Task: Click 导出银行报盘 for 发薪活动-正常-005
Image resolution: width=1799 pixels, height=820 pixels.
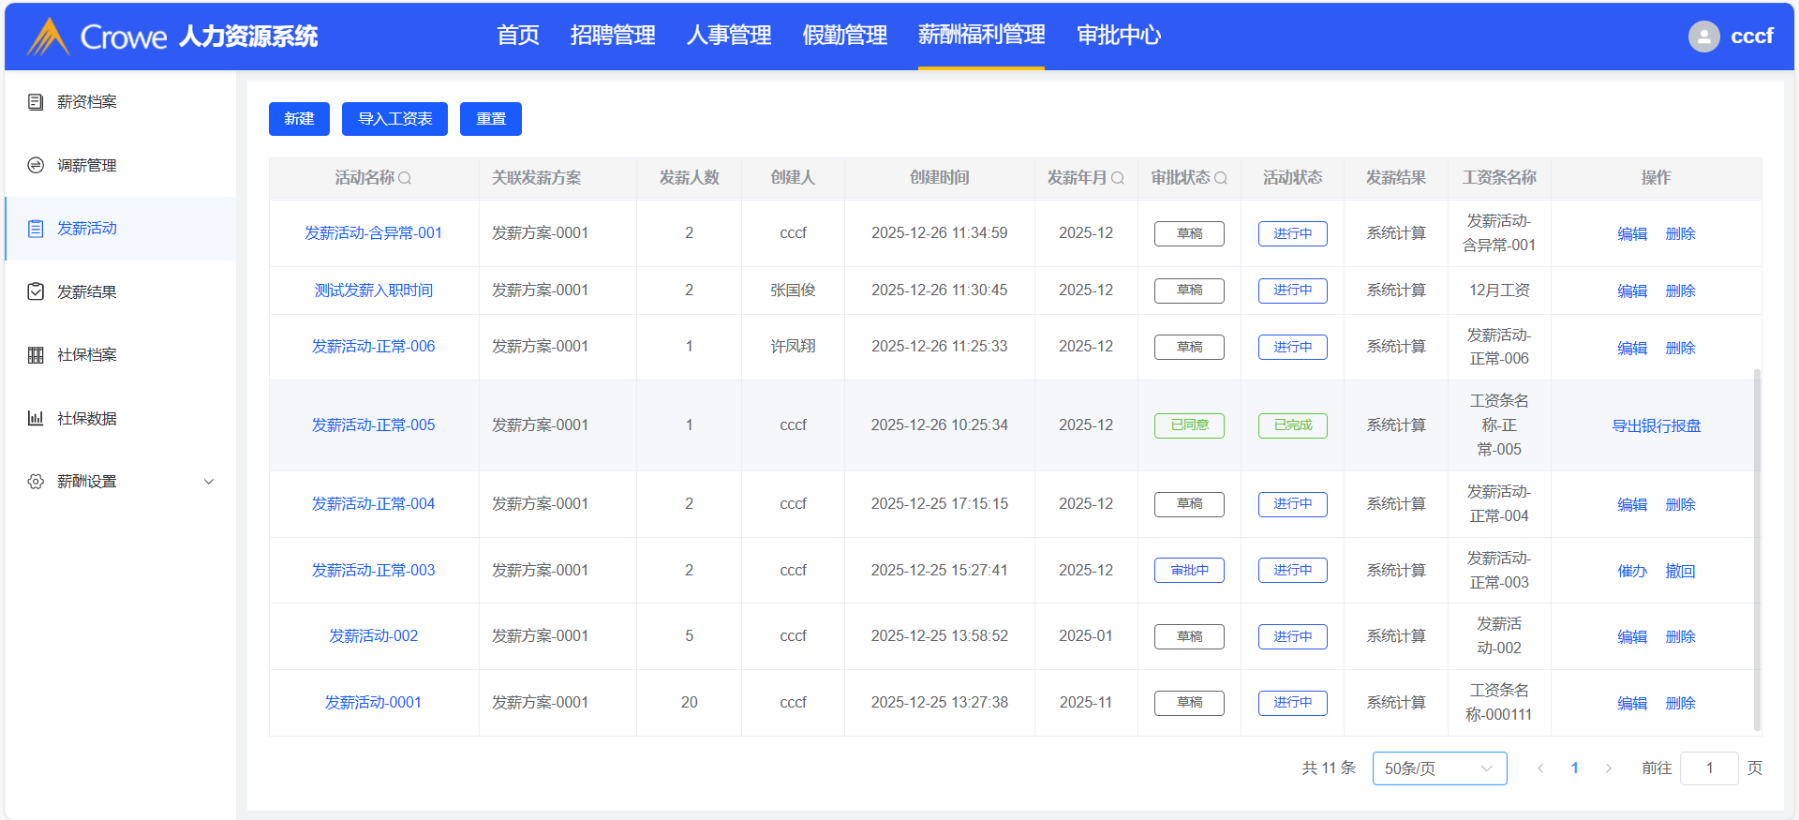Action: click(1656, 425)
